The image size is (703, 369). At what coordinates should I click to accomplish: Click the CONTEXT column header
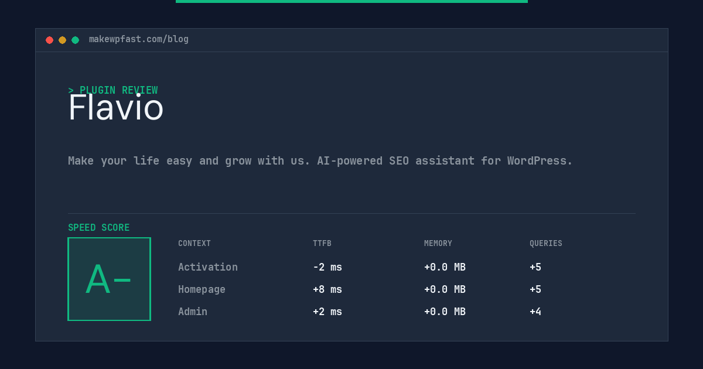tap(194, 244)
